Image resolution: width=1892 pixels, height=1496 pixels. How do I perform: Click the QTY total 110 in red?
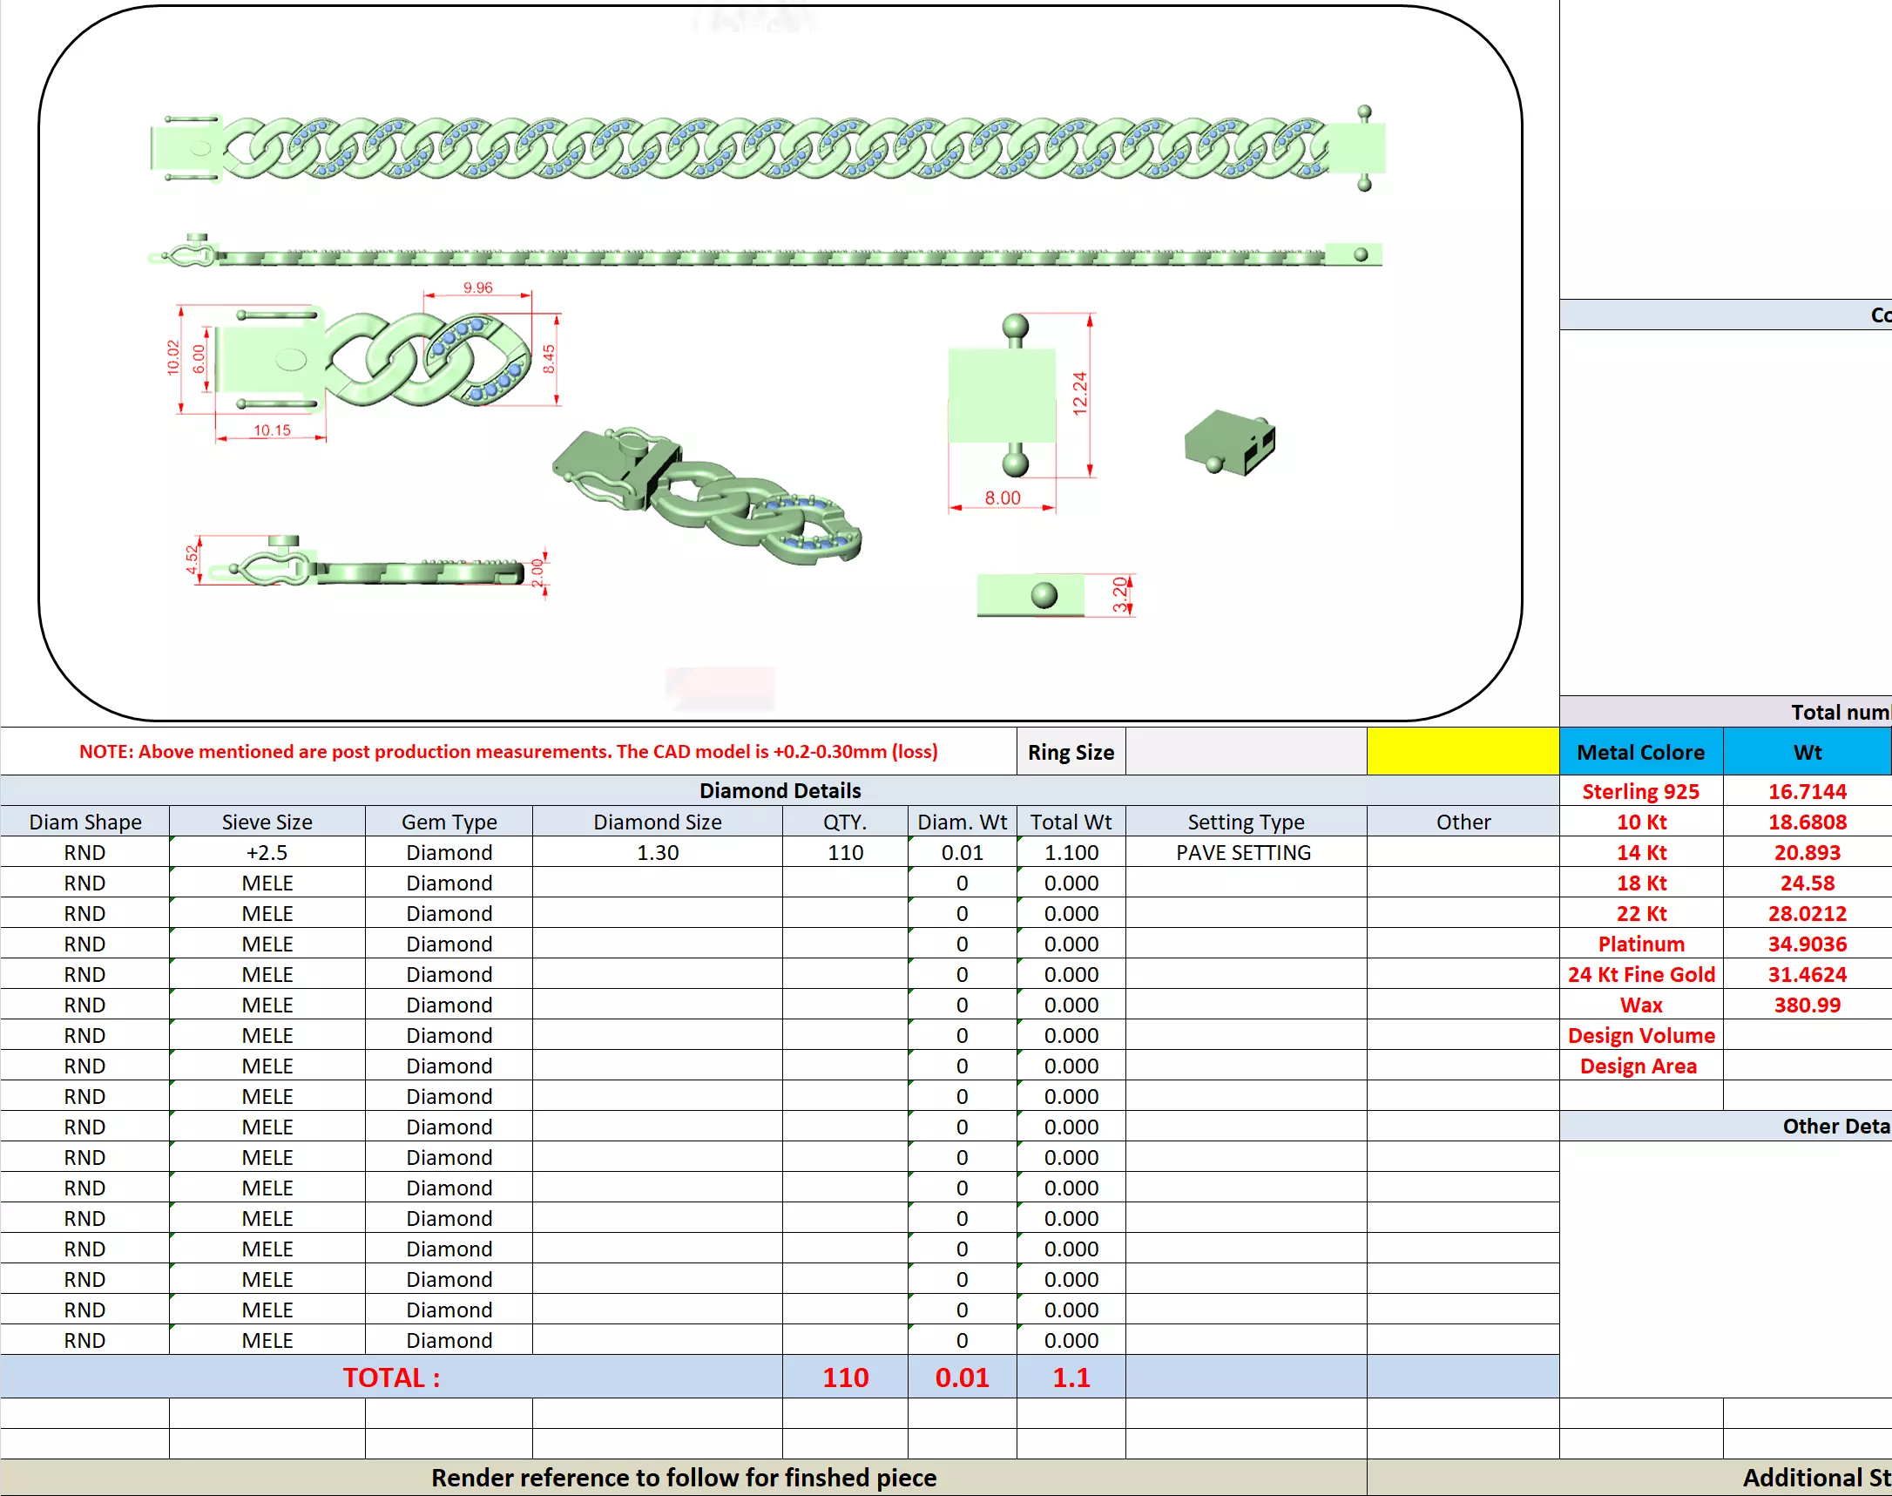click(845, 1377)
